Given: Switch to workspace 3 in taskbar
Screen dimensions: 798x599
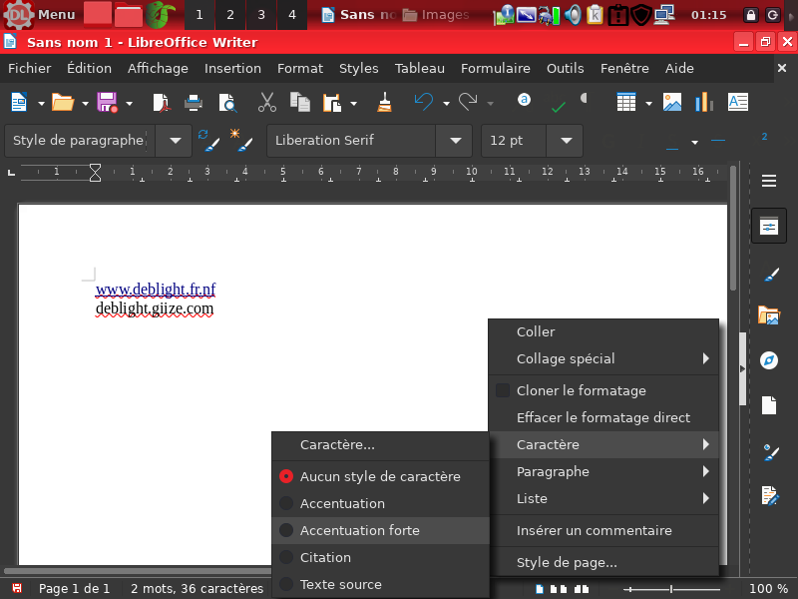Looking at the screenshot, I should (260, 15).
